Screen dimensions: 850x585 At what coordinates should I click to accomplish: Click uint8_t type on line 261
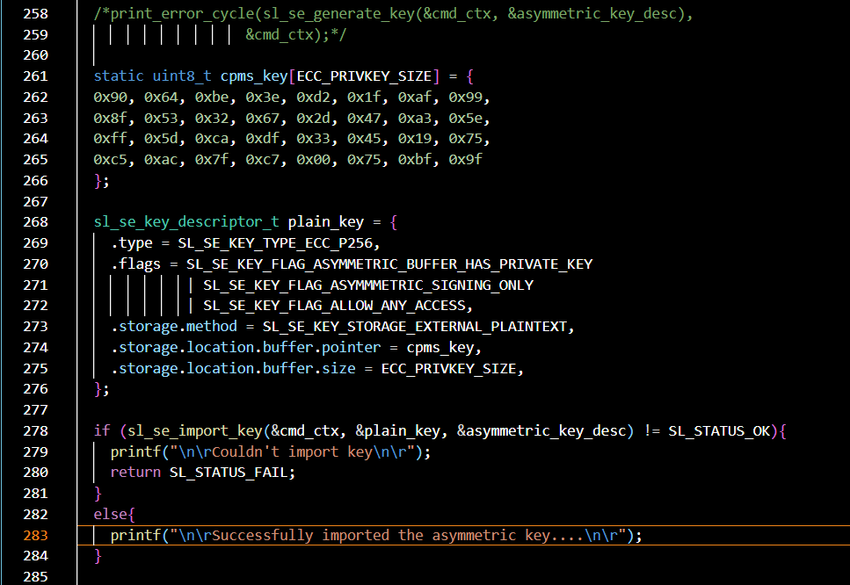(x=182, y=76)
